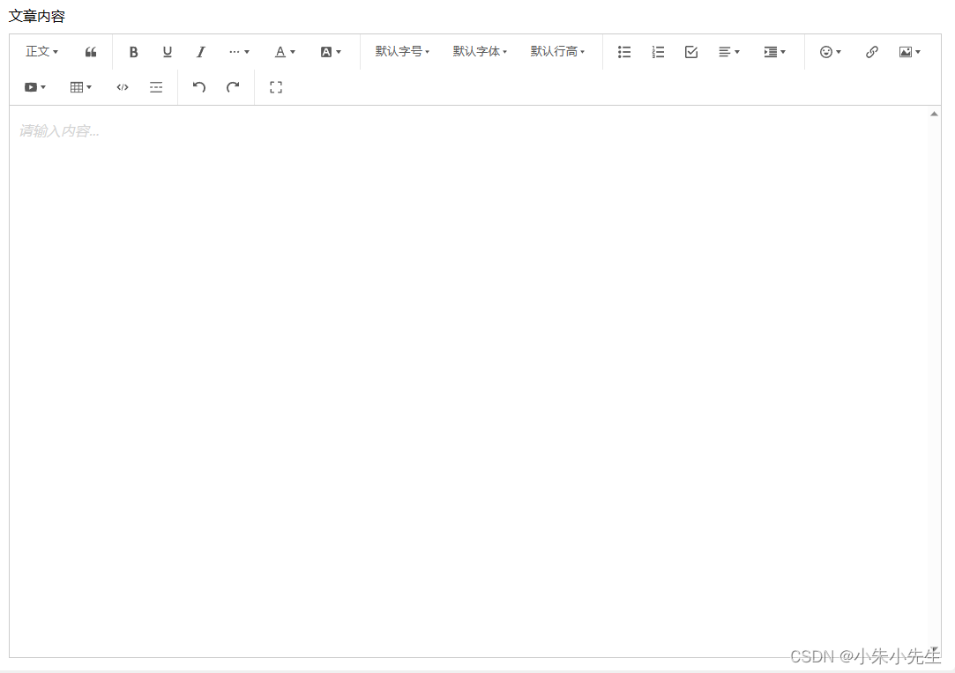
Task: Open the 正文 heading style dropdown
Action: point(41,52)
